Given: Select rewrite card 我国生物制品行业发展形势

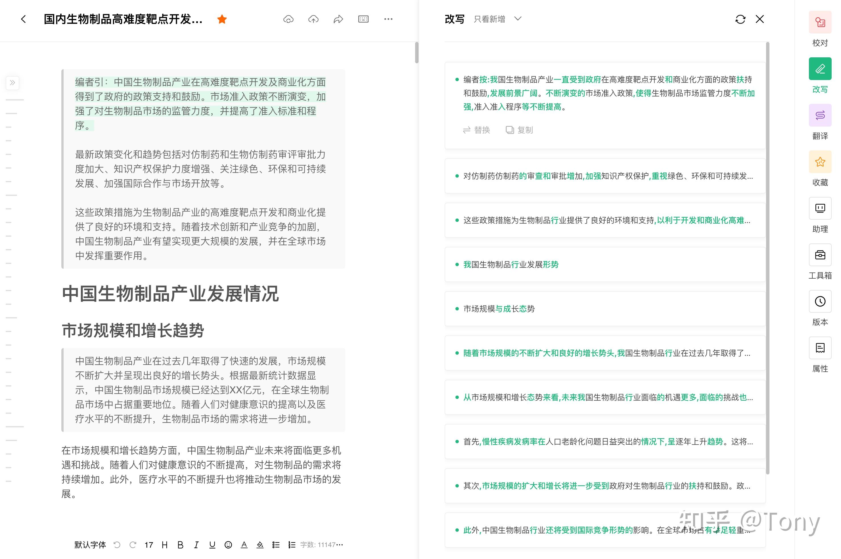Looking at the screenshot, I should point(605,264).
